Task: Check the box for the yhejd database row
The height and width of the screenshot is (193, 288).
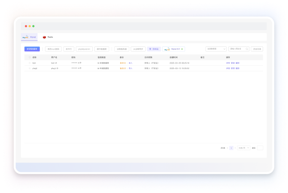Action: [29, 68]
